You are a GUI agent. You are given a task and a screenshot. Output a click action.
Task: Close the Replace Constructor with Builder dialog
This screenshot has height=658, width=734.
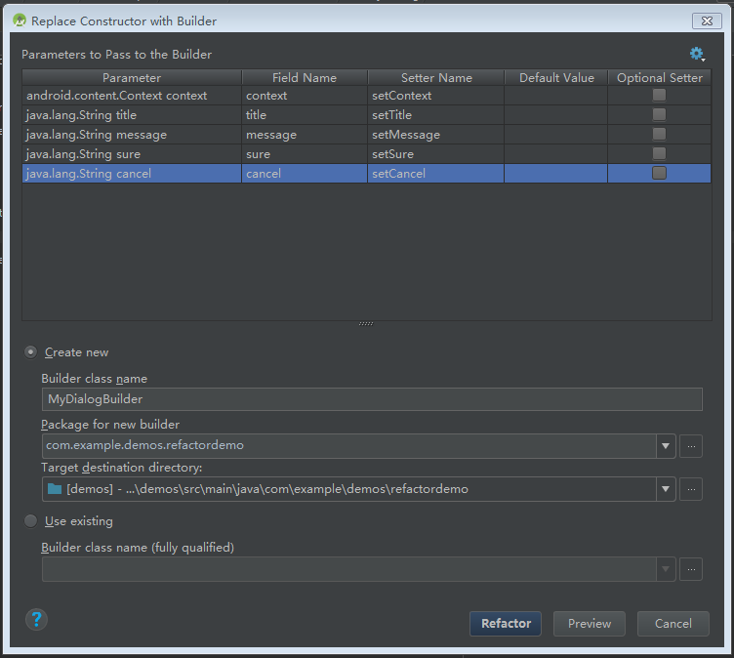point(706,20)
